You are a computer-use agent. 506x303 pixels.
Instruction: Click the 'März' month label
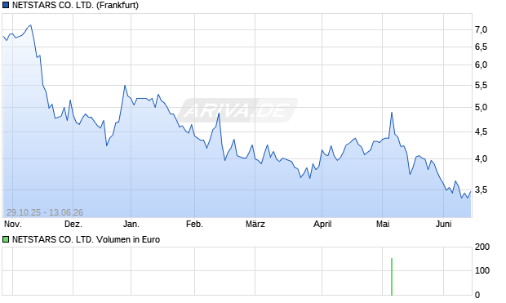pos(255,224)
